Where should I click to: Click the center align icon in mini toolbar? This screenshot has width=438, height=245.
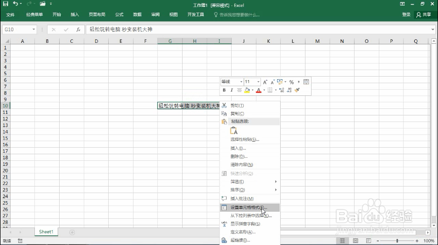[239, 90]
